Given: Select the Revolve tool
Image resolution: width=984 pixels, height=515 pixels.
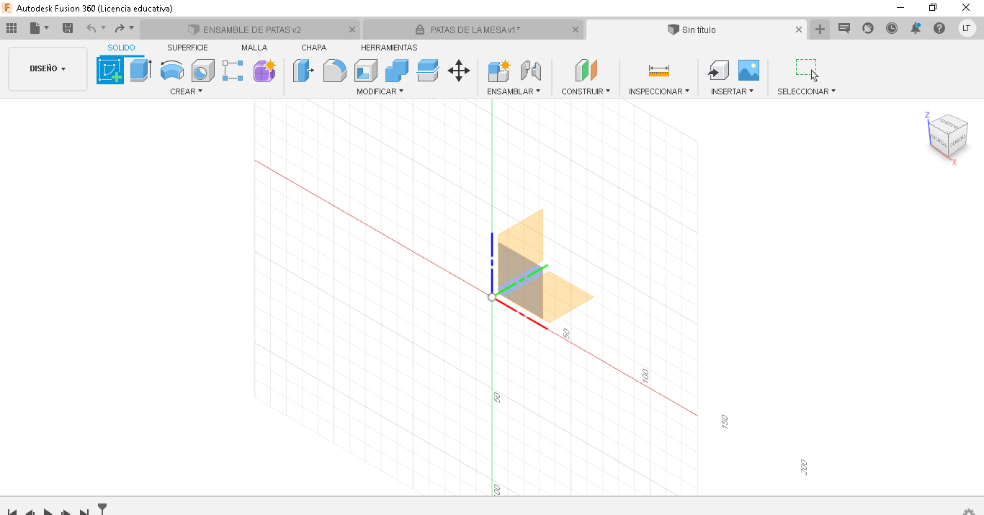Looking at the screenshot, I should click(x=171, y=71).
